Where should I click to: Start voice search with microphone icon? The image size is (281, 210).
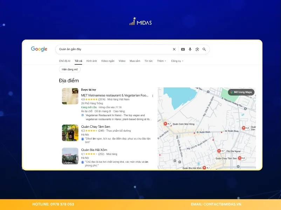[190, 49]
